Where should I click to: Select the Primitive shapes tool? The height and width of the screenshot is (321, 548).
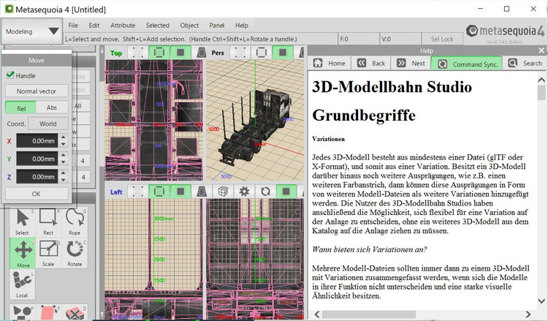tap(22, 311)
